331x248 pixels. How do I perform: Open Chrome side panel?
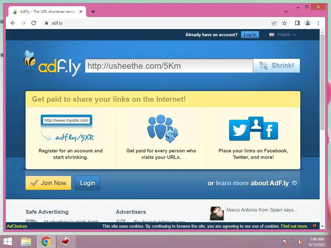(x=297, y=23)
